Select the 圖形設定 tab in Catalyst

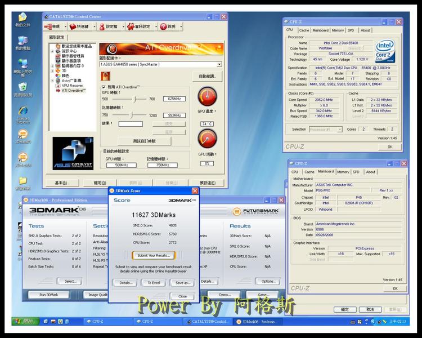[56, 37]
